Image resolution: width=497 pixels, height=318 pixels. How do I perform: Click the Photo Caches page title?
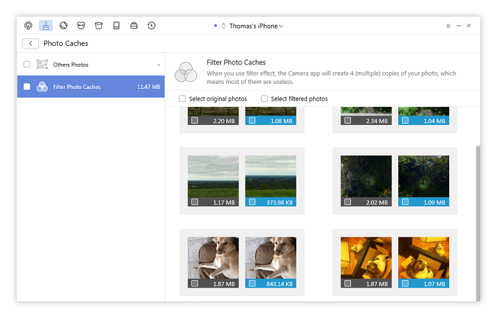[66, 43]
